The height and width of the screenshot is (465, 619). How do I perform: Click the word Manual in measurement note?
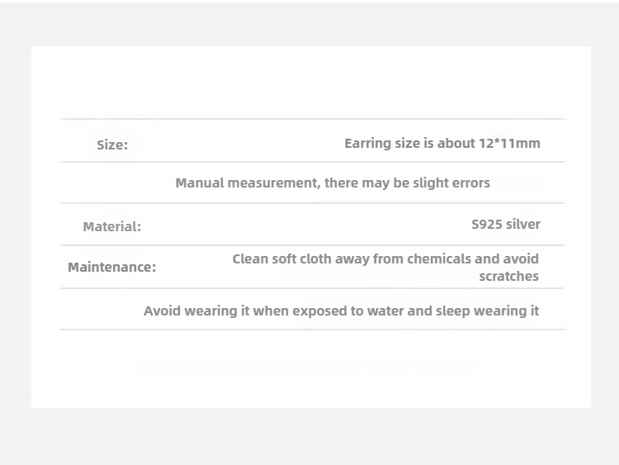click(200, 183)
